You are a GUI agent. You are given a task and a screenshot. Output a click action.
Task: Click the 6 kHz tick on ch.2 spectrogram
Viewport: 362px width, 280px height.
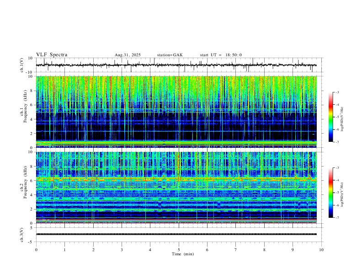tap(32, 181)
